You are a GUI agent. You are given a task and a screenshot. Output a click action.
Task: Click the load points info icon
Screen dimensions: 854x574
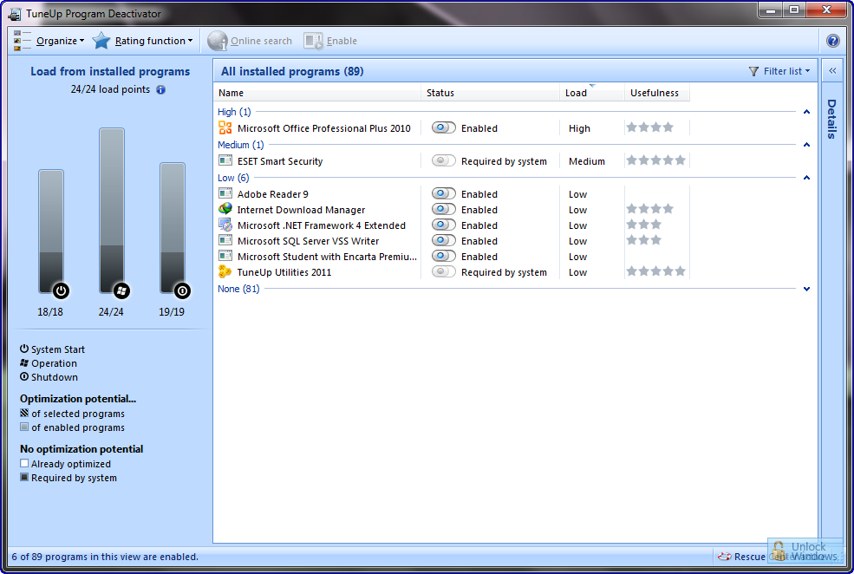pyautogui.click(x=160, y=89)
